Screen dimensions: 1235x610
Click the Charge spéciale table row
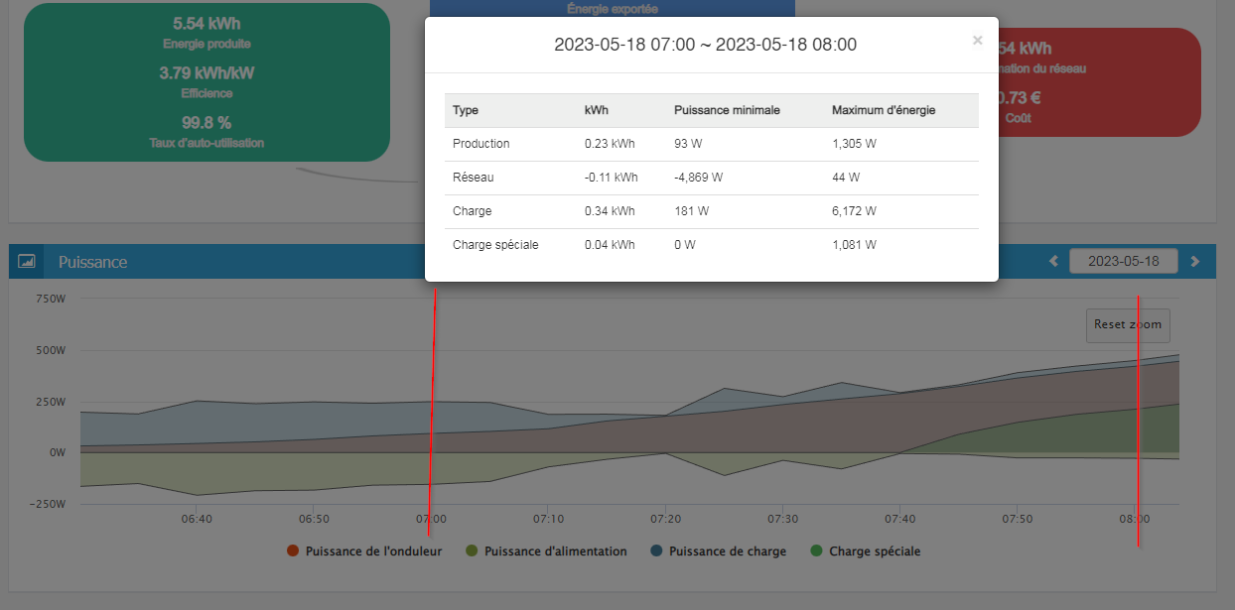pyautogui.click(x=711, y=245)
